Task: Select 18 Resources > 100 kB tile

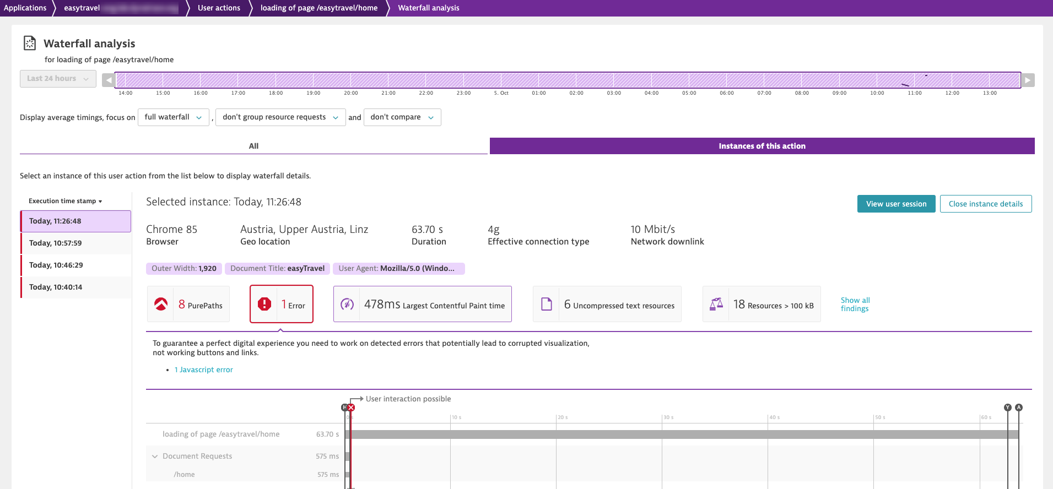Action: (762, 304)
